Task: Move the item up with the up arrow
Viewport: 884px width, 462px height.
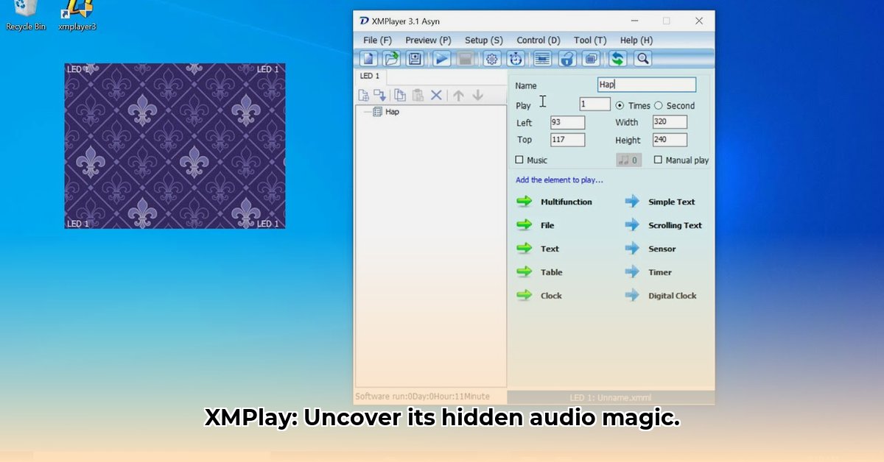Action: [x=458, y=95]
